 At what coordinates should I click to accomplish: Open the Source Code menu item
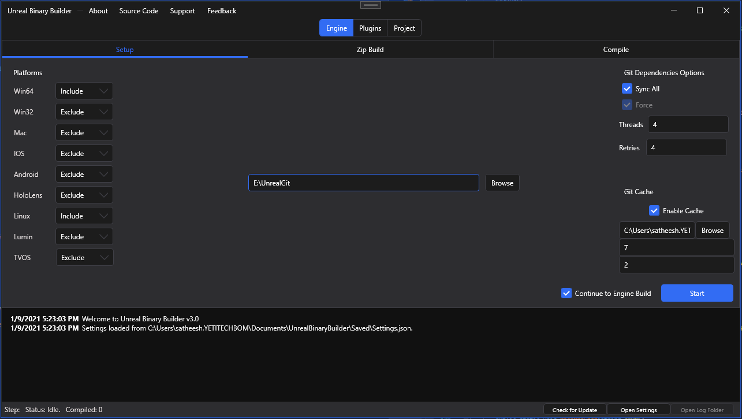coord(139,11)
